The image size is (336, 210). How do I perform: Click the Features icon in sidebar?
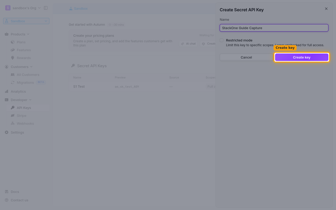13,50
